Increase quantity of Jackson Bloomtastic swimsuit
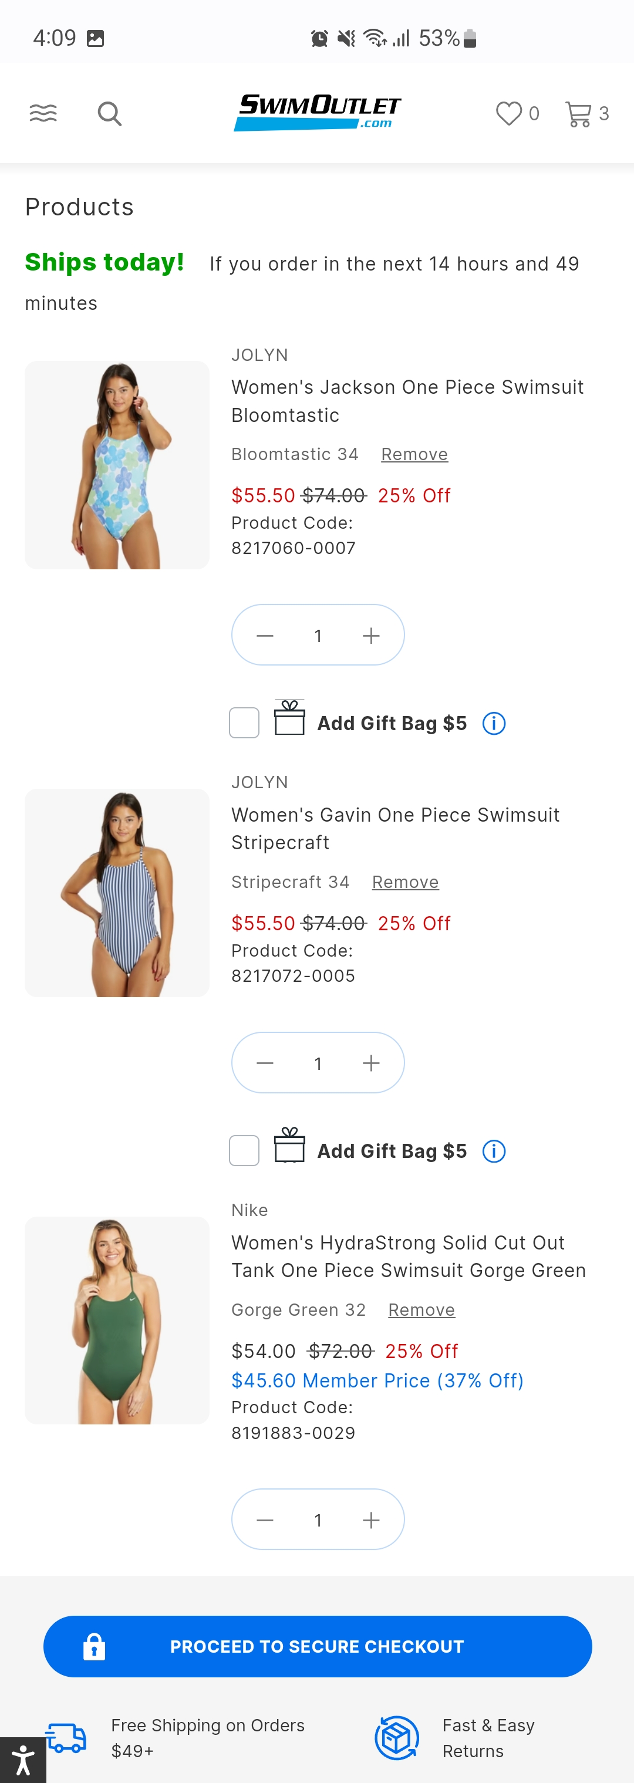Image resolution: width=634 pixels, height=1783 pixels. 371,636
